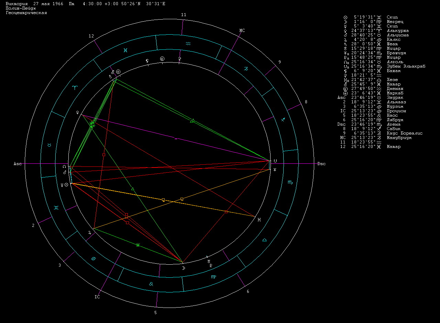Image resolution: width=440 pixels, height=323 pixels.
Task: Click the Venus planet glyph in the chart
Action: click(78, 112)
